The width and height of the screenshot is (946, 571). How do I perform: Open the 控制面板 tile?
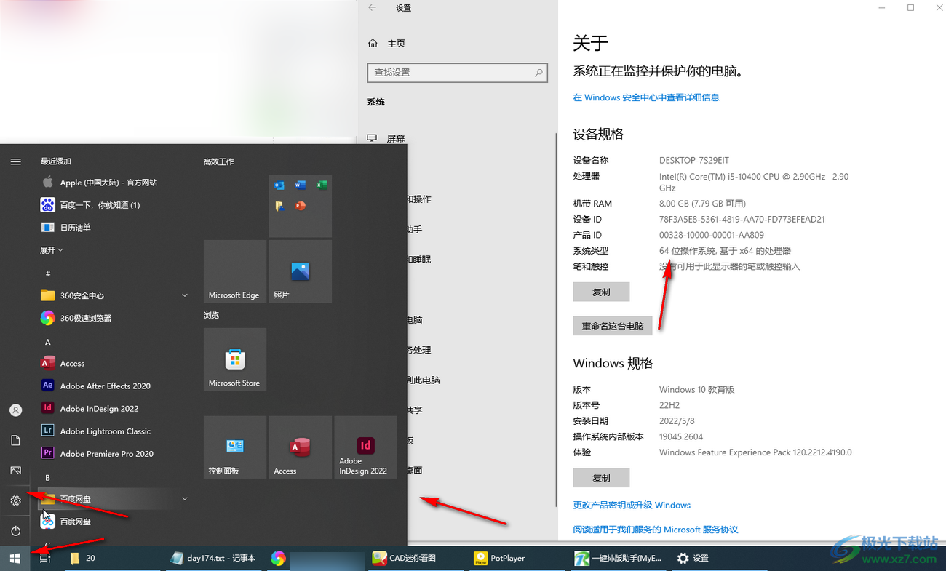(x=235, y=447)
